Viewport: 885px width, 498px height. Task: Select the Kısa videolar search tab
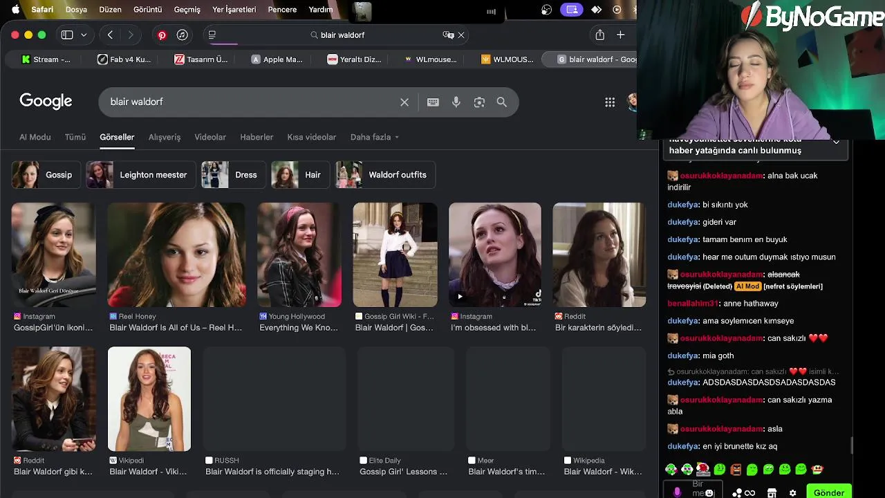tap(312, 137)
